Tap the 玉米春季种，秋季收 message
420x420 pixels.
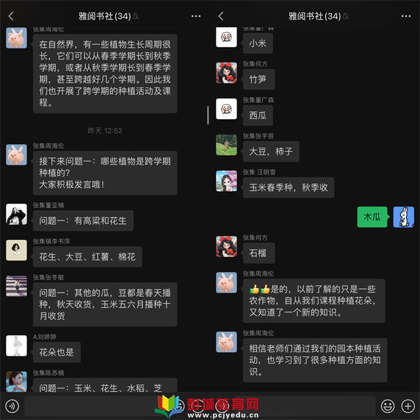point(288,188)
